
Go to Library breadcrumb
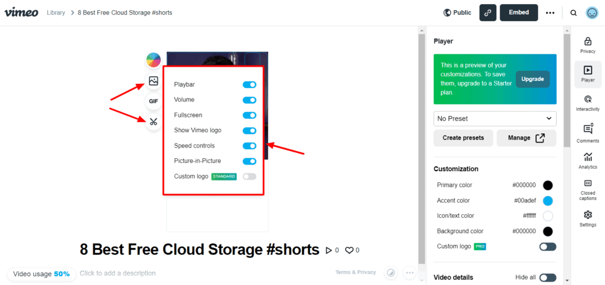click(56, 13)
